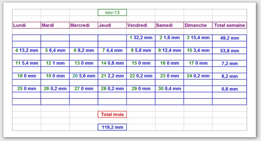This screenshot has height=141, width=261.
Task: Select the Dimanche column header
Action: point(198,25)
